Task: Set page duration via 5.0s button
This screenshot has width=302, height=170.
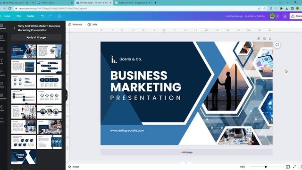Action: (92, 25)
